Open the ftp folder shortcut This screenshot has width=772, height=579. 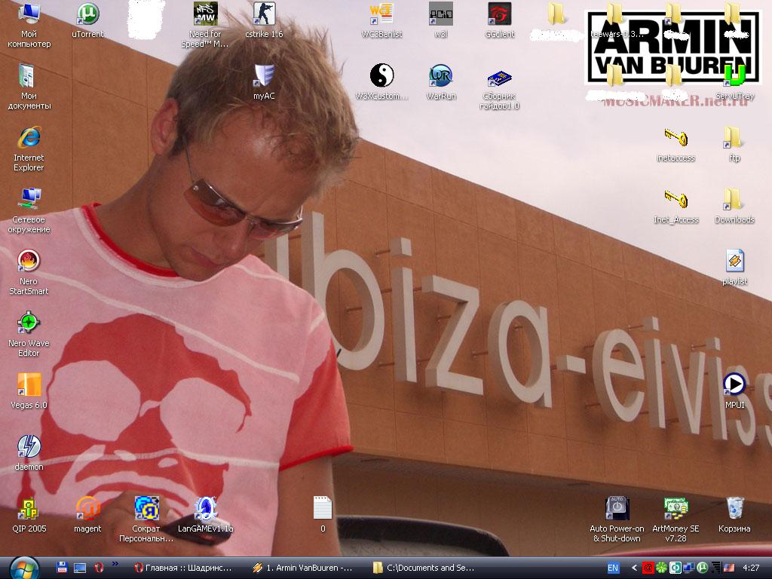734,144
